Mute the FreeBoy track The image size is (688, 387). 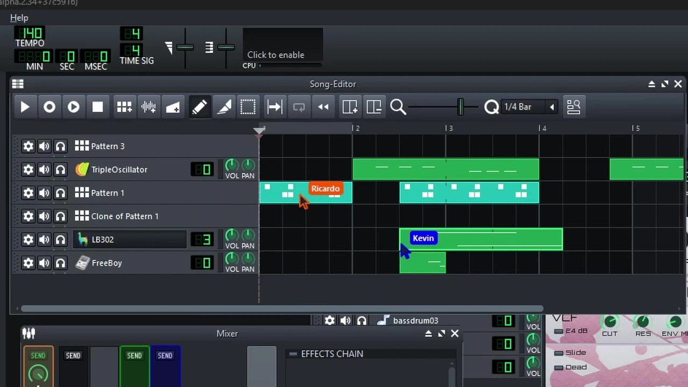[x=44, y=263]
